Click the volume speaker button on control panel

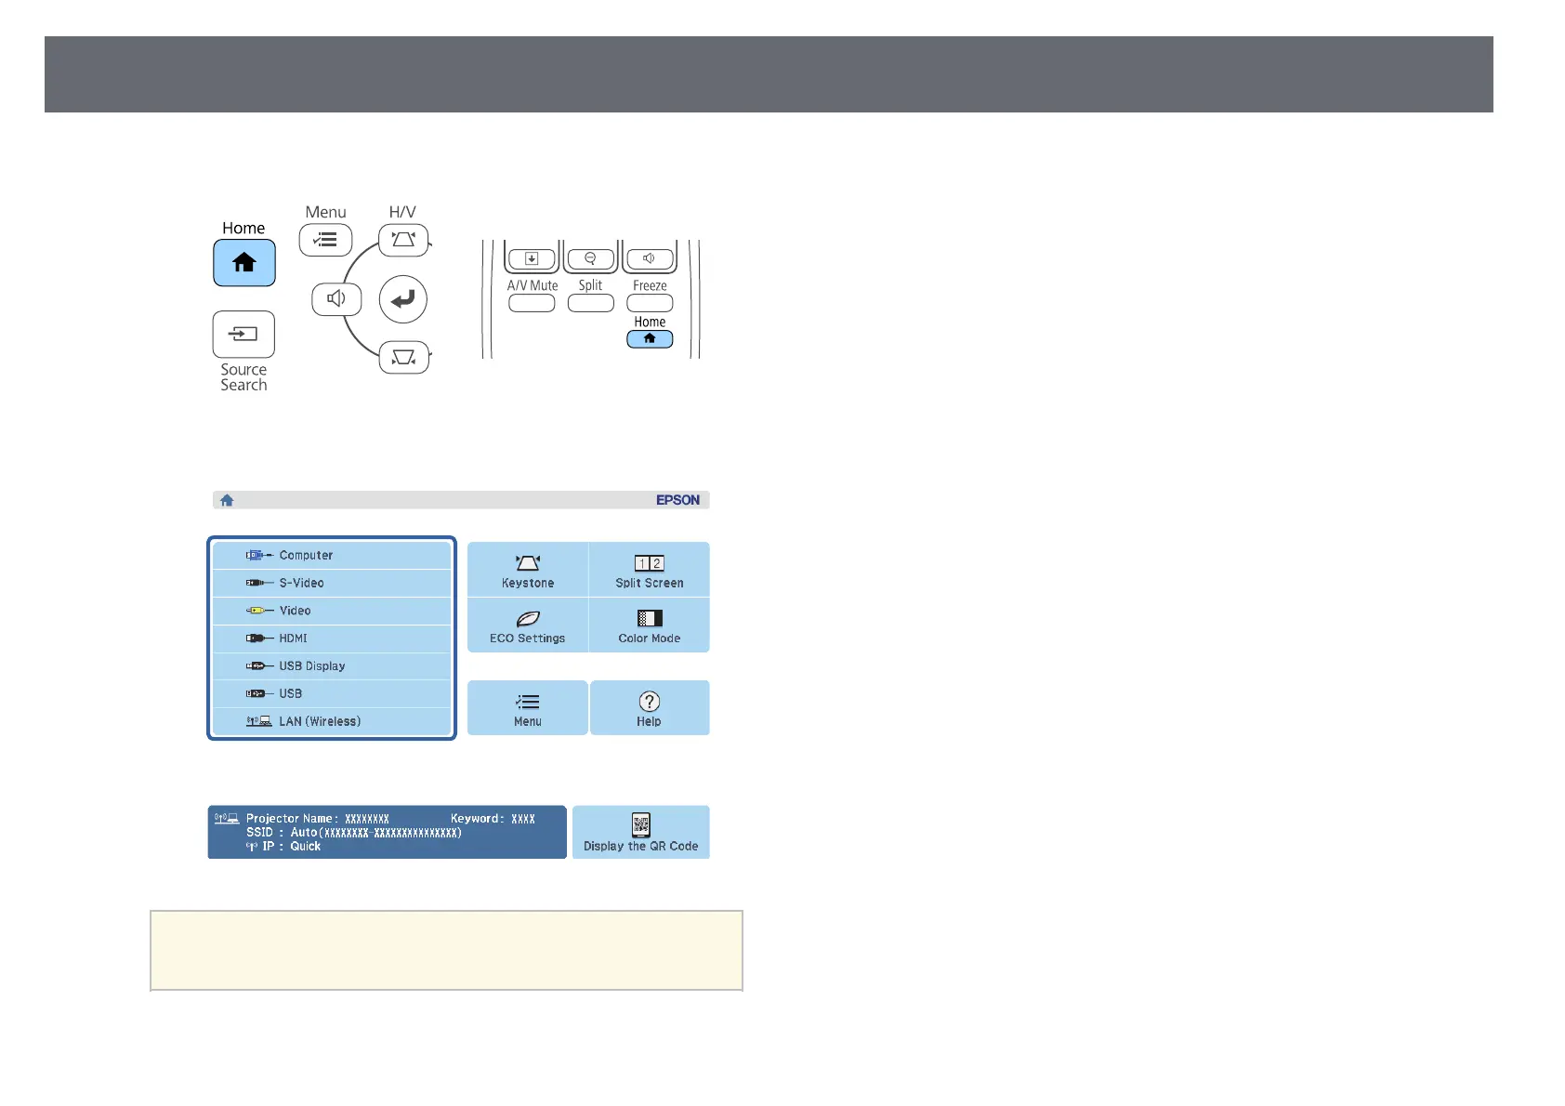(336, 299)
